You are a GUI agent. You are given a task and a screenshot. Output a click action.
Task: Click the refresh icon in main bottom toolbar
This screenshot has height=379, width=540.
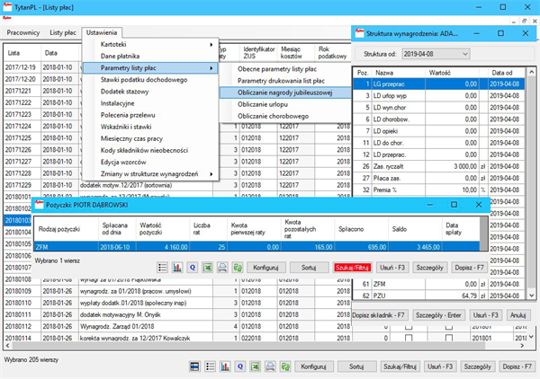(x=286, y=367)
